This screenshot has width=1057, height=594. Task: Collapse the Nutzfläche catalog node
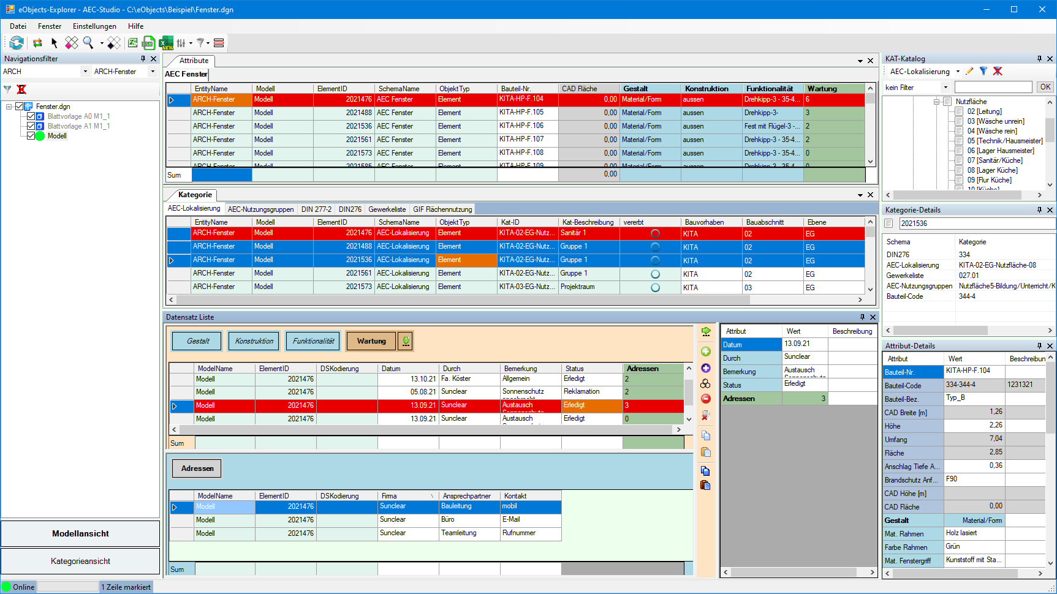(936, 102)
